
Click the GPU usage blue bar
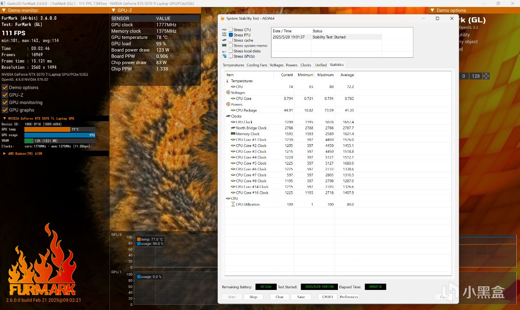coord(60,135)
